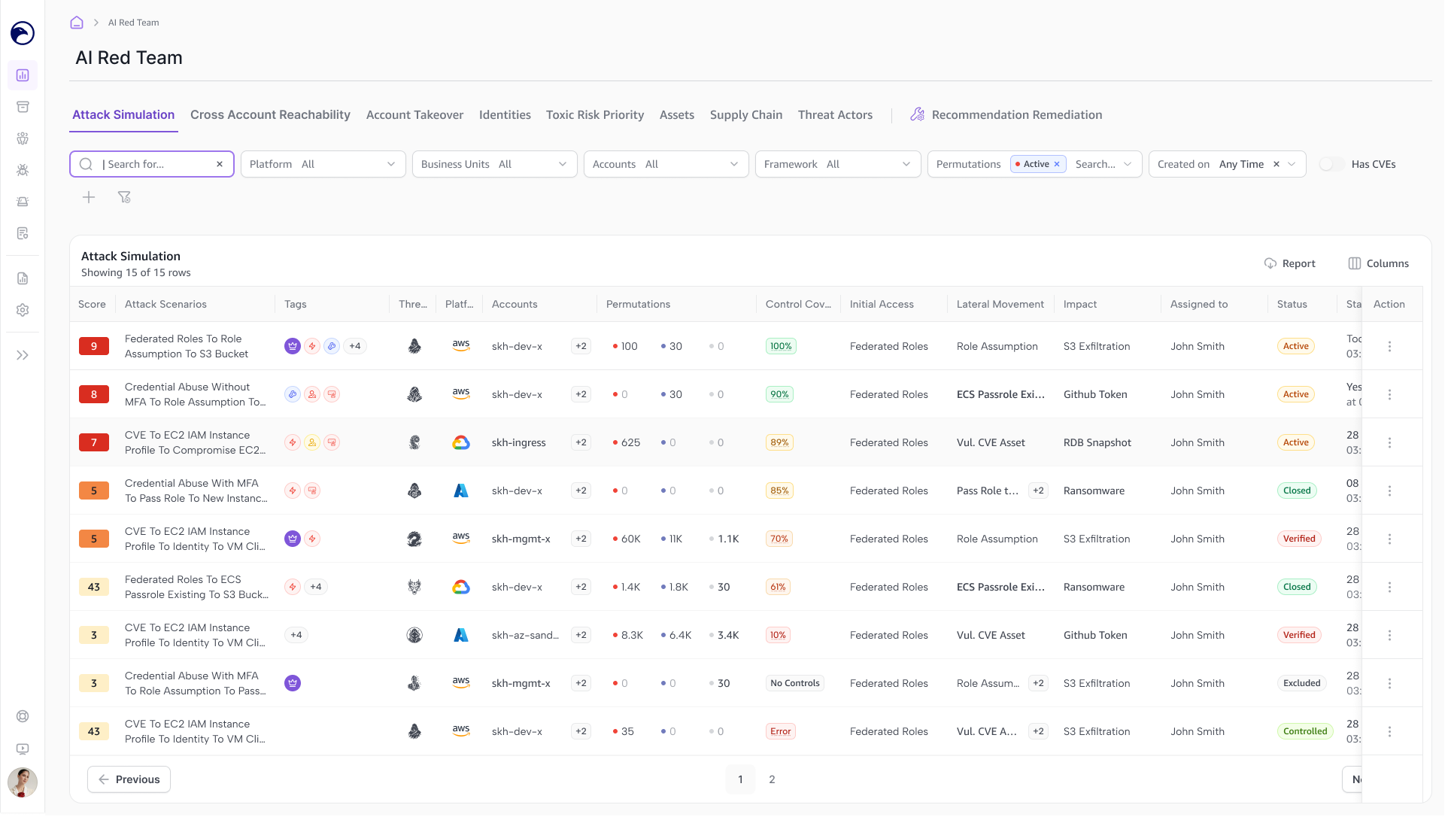Open the settings gear in sidebar
Viewport: 1445px width, 817px height.
point(23,310)
